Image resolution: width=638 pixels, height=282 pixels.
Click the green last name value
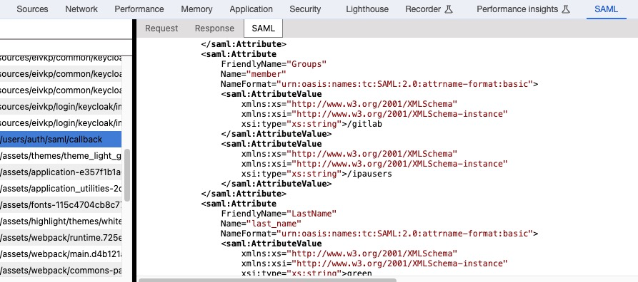359,273
